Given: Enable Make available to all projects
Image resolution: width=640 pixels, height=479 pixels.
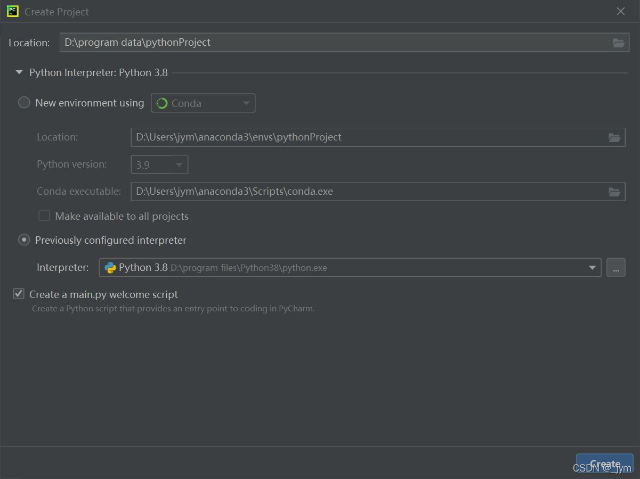Looking at the screenshot, I should pyautogui.click(x=44, y=216).
